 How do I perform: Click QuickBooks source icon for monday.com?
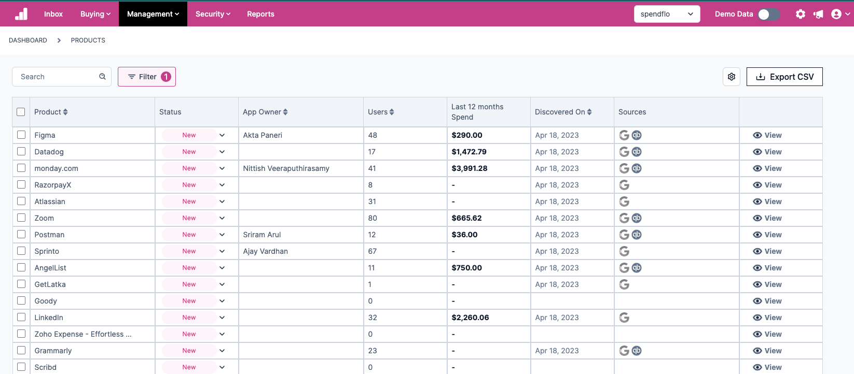637,168
